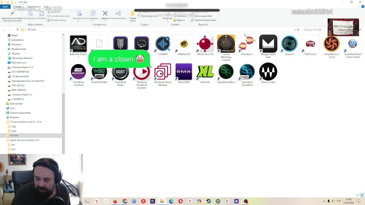
Task: Select the HALion Sonic SE icon
Action: [205, 44]
